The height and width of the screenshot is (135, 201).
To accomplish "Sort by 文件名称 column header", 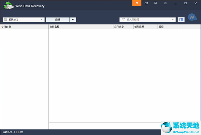I will [x=81, y=27].
